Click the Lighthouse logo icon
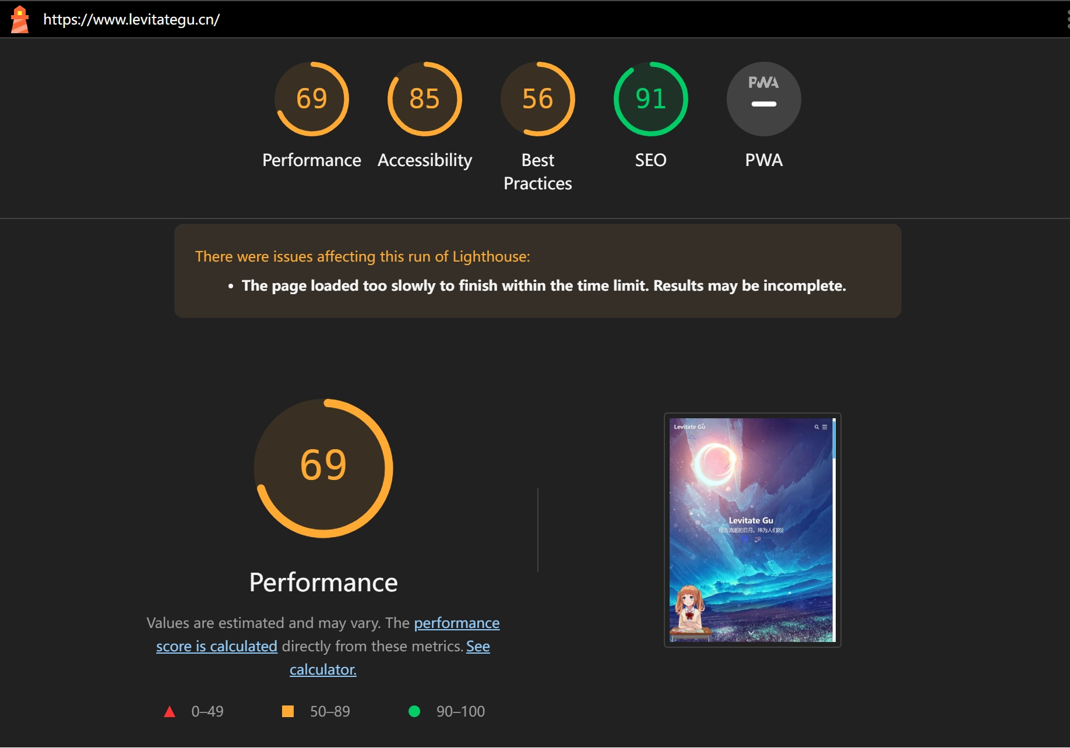The height and width of the screenshot is (748, 1070). 20,19
